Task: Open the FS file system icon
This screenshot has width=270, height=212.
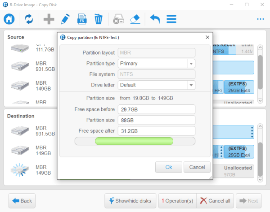Action: [82, 19]
